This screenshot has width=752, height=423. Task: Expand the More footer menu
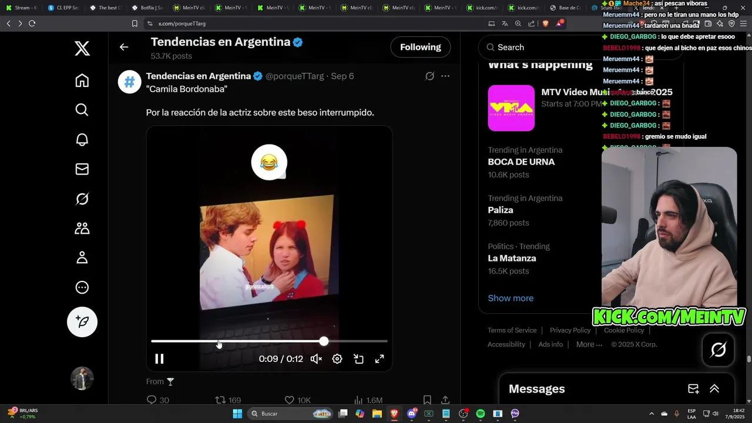click(x=589, y=344)
